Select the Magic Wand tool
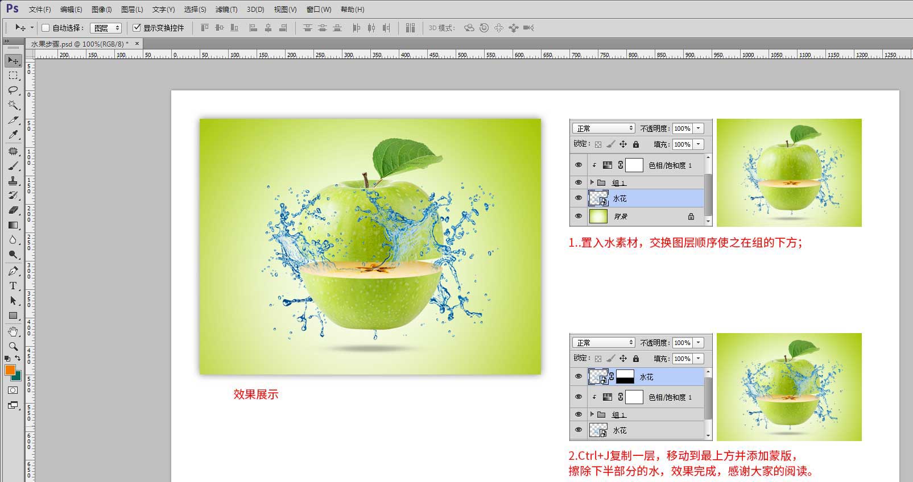Image resolution: width=913 pixels, height=482 pixels. tap(13, 105)
